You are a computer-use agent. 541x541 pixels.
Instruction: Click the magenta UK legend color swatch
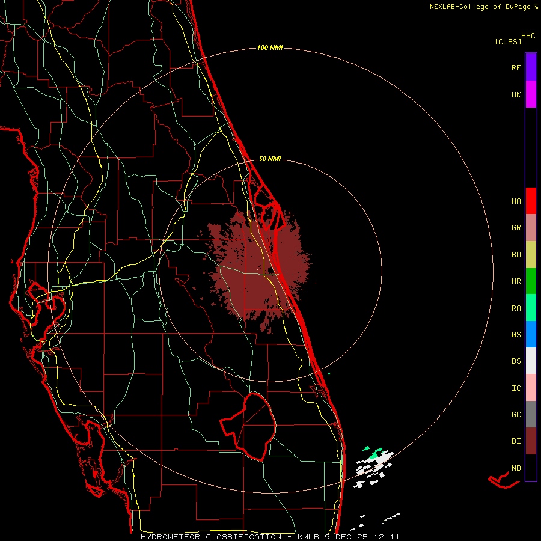click(x=531, y=94)
